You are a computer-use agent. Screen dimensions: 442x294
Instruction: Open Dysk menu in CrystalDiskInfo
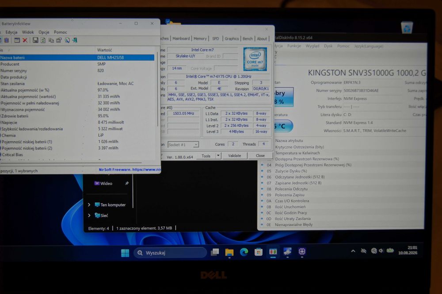(328, 46)
